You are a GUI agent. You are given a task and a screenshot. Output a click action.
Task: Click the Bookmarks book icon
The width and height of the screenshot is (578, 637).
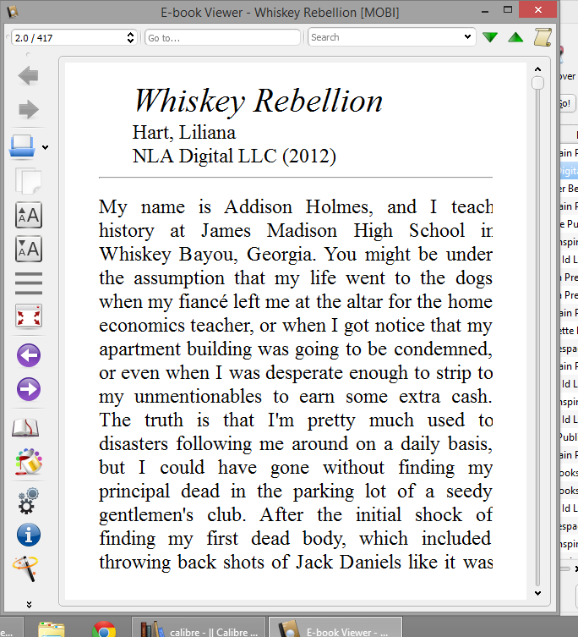click(25, 427)
